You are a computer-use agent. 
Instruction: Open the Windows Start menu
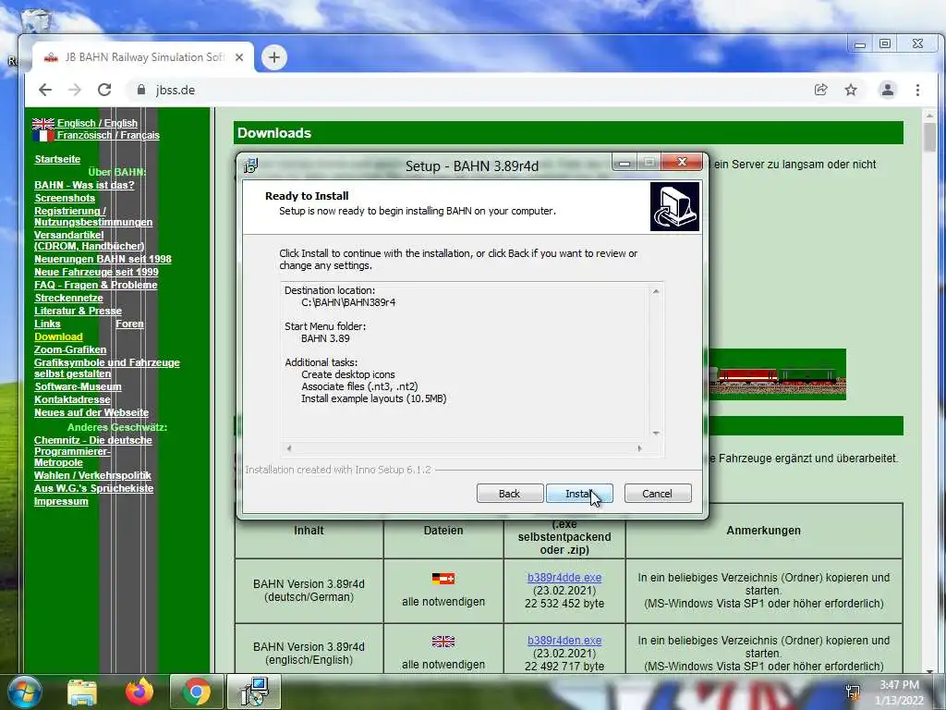point(24,692)
